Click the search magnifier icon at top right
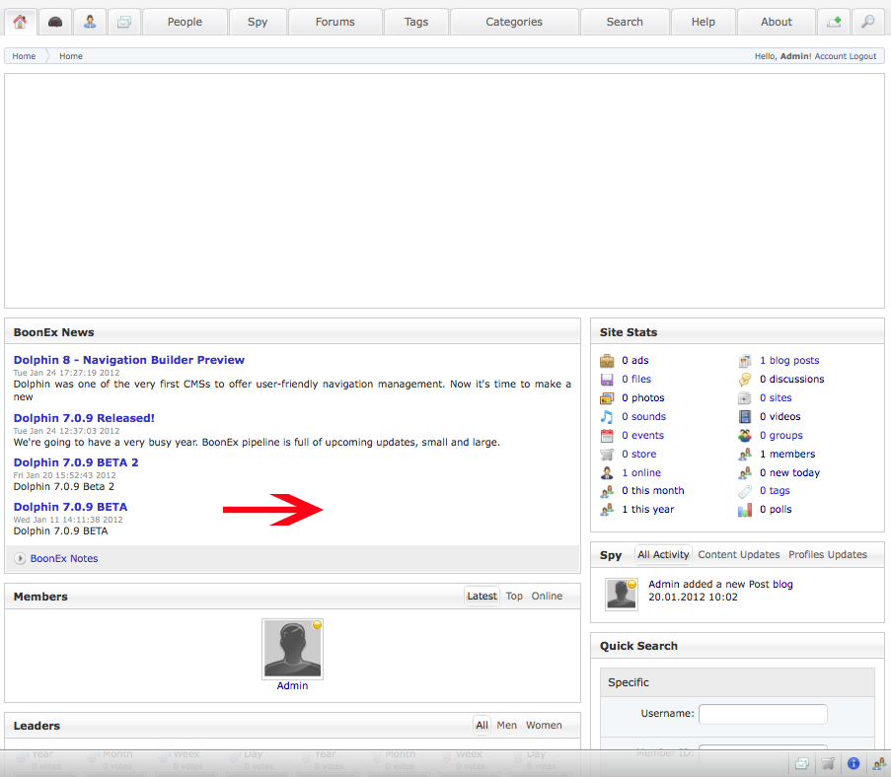Image resolution: width=891 pixels, height=777 pixels. pyautogui.click(x=867, y=22)
